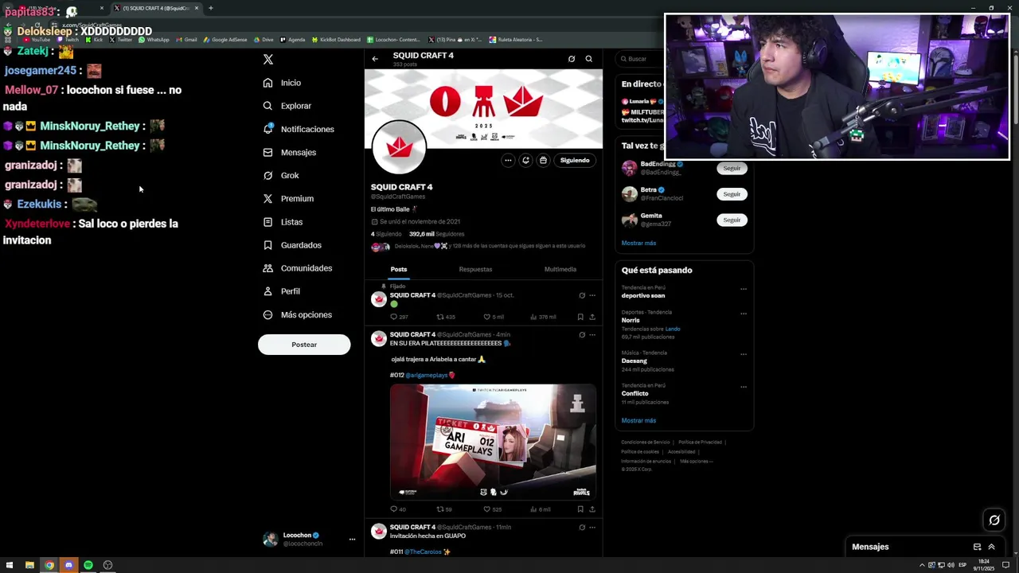Open the profile banner image
Viewport: 1019px width, 573px height.
pos(483,108)
